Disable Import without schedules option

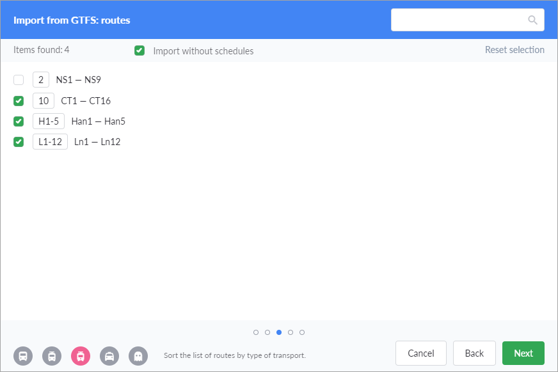(x=139, y=50)
